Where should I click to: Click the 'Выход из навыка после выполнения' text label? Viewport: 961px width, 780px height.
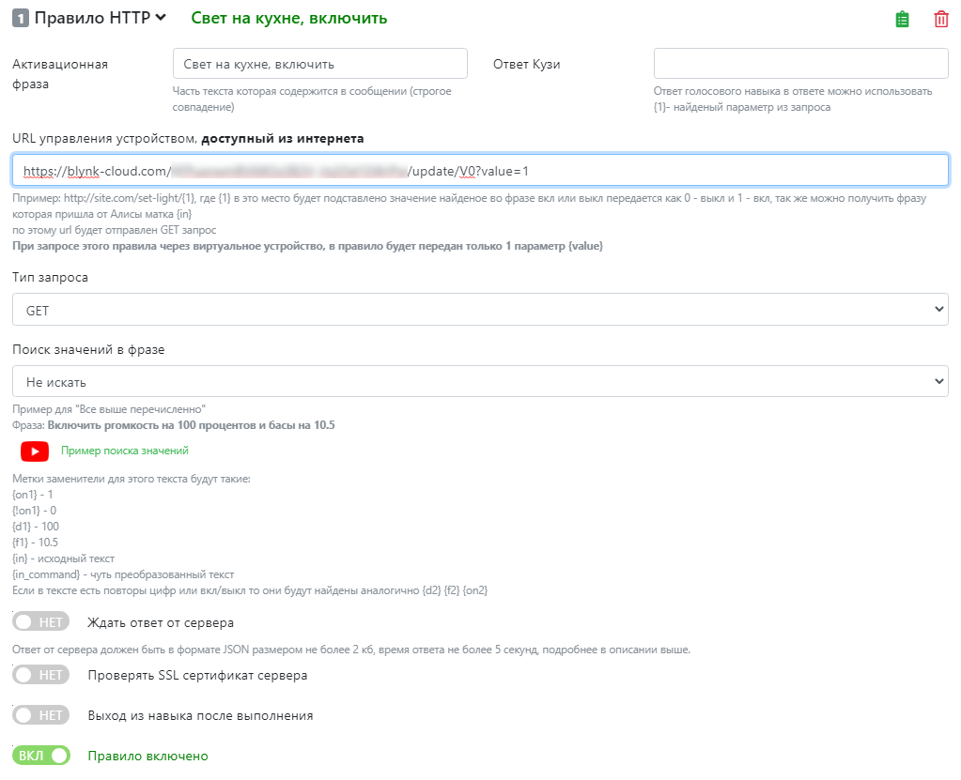tap(200, 715)
